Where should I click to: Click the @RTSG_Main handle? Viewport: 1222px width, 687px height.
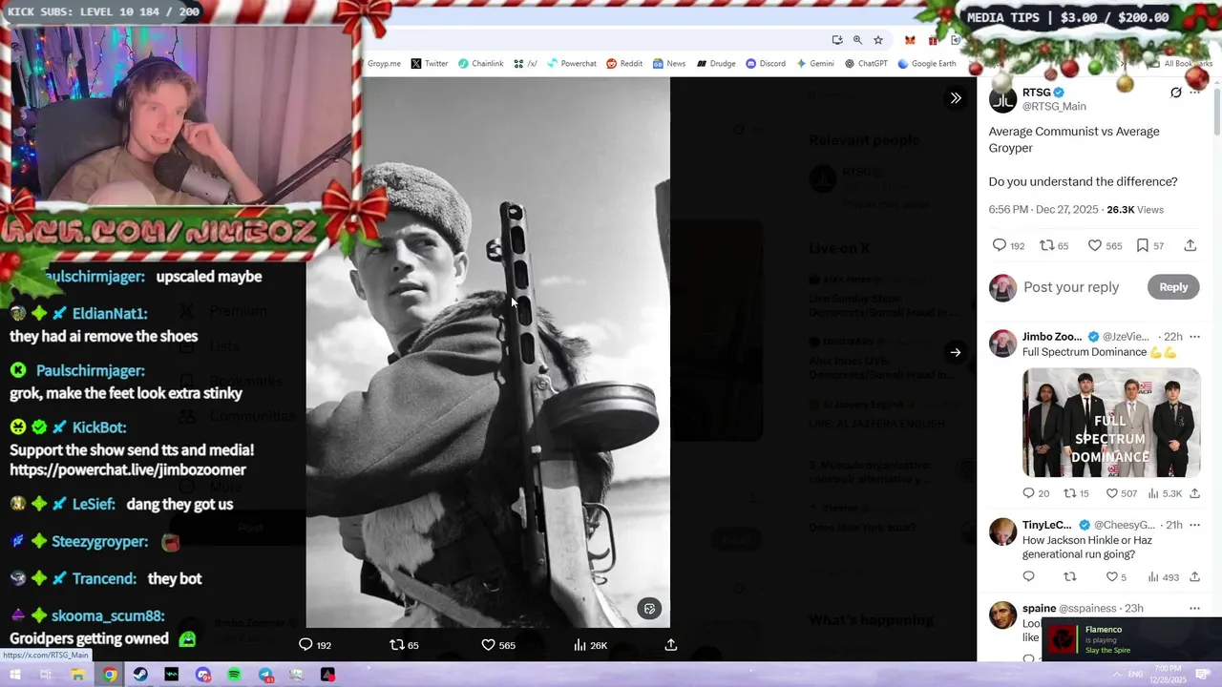1054,107
